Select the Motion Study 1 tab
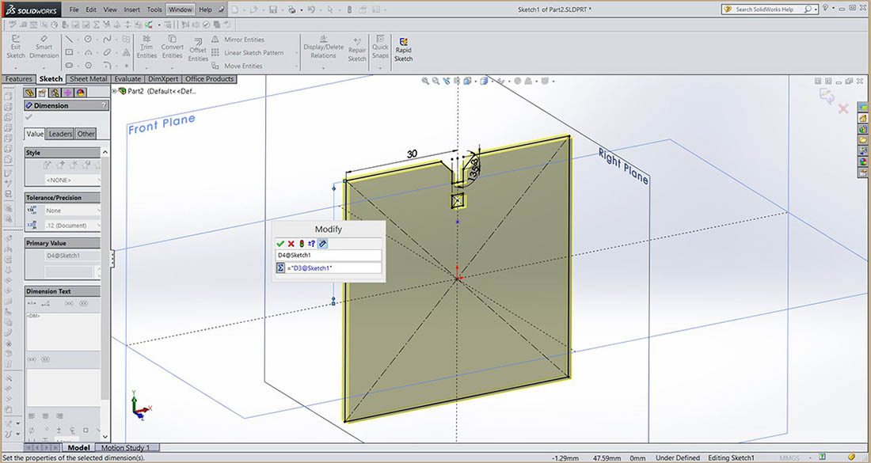871x463 pixels. [x=125, y=447]
